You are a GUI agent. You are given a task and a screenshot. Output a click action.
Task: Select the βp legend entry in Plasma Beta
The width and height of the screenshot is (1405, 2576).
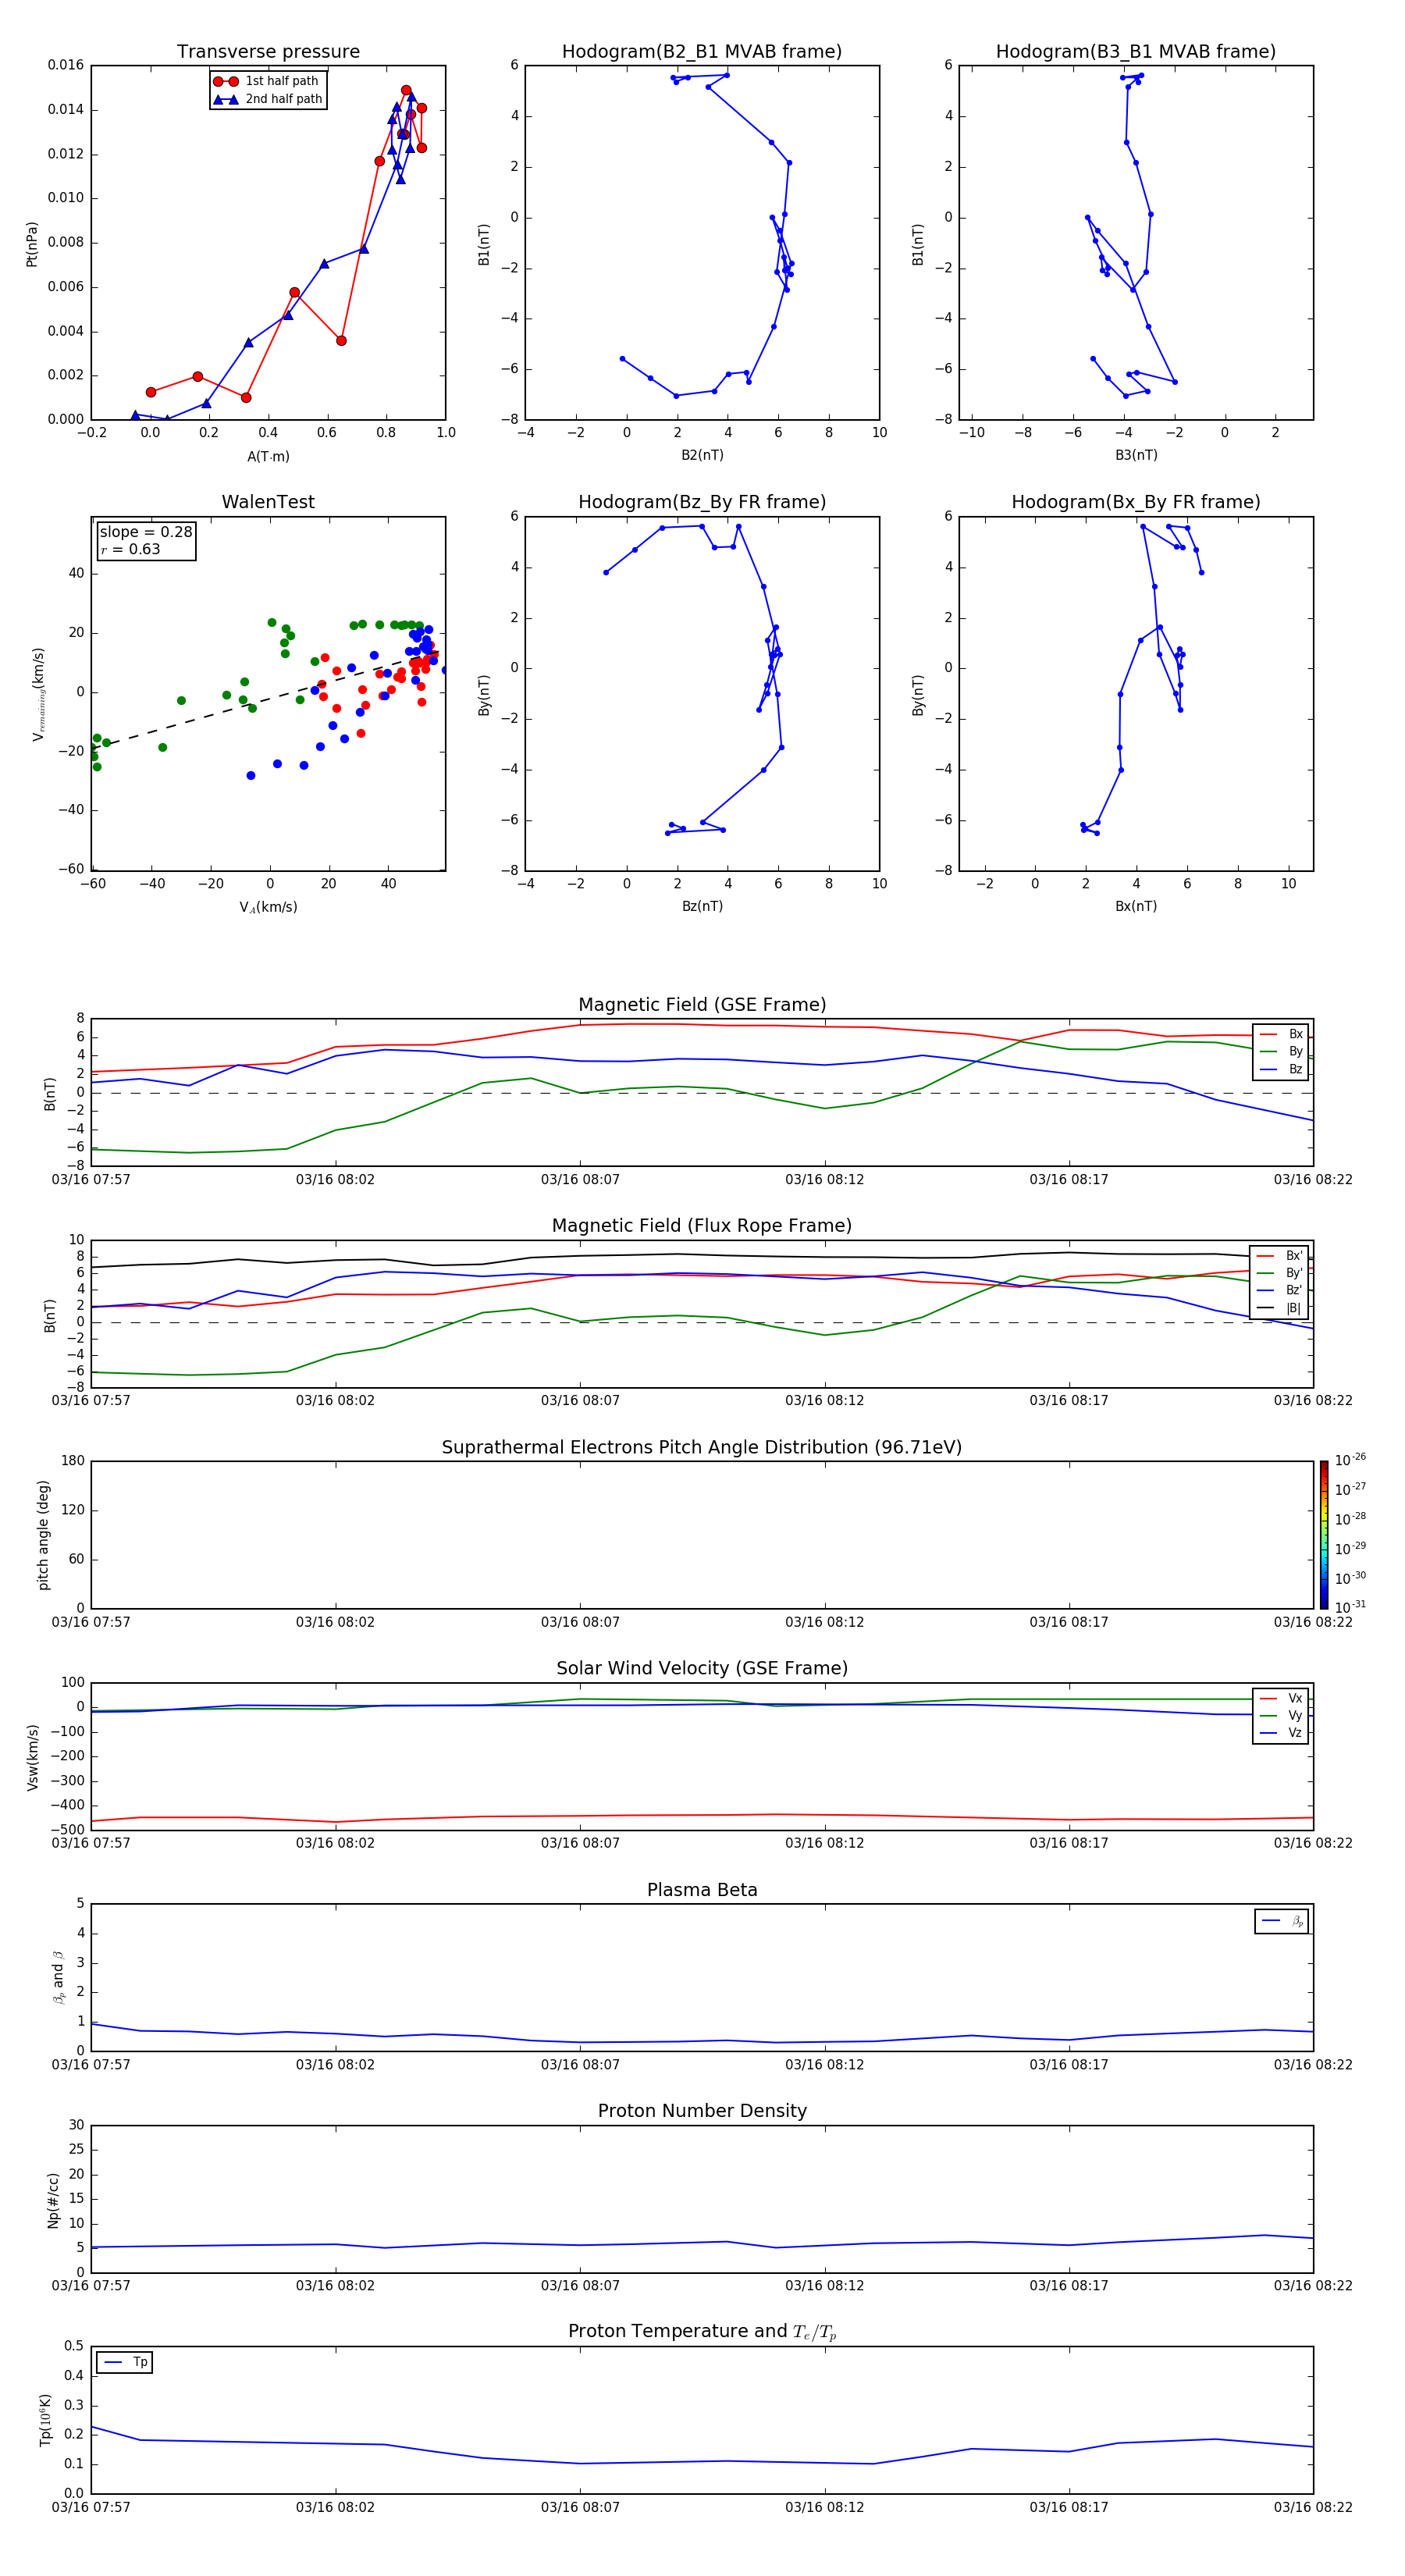click(1282, 1921)
